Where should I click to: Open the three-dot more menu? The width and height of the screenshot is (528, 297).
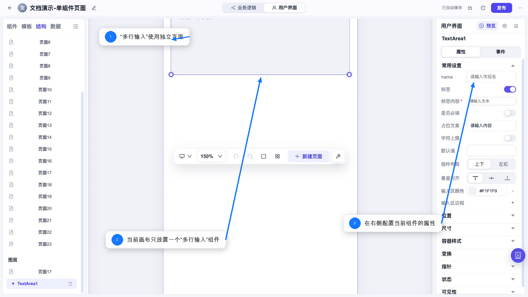(x=520, y=8)
